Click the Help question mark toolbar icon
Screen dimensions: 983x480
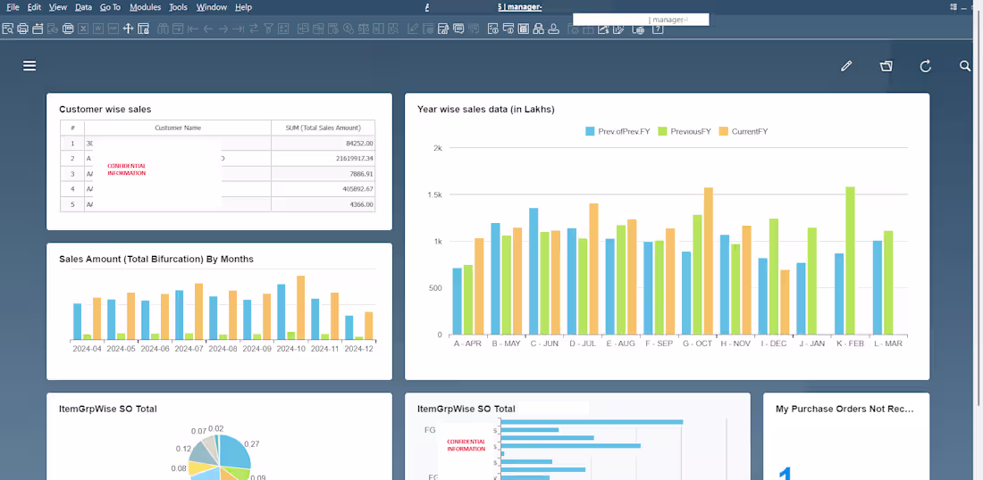coord(657,29)
